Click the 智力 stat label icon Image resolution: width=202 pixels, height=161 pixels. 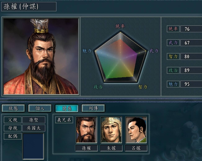173,56
